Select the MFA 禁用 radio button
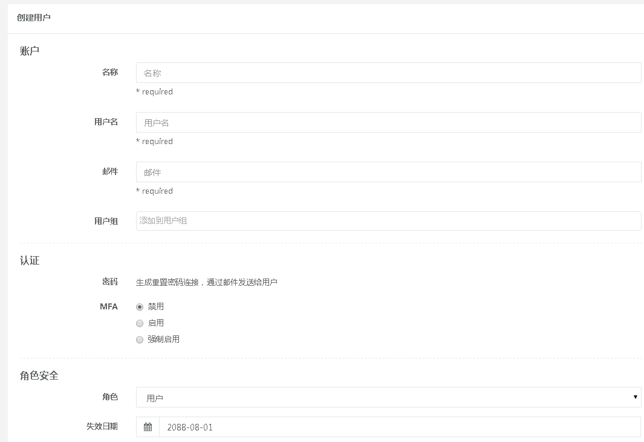This screenshot has height=442, width=644. [x=140, y=307]
